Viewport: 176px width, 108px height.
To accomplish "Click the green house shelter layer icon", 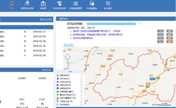I will [57, 75].
